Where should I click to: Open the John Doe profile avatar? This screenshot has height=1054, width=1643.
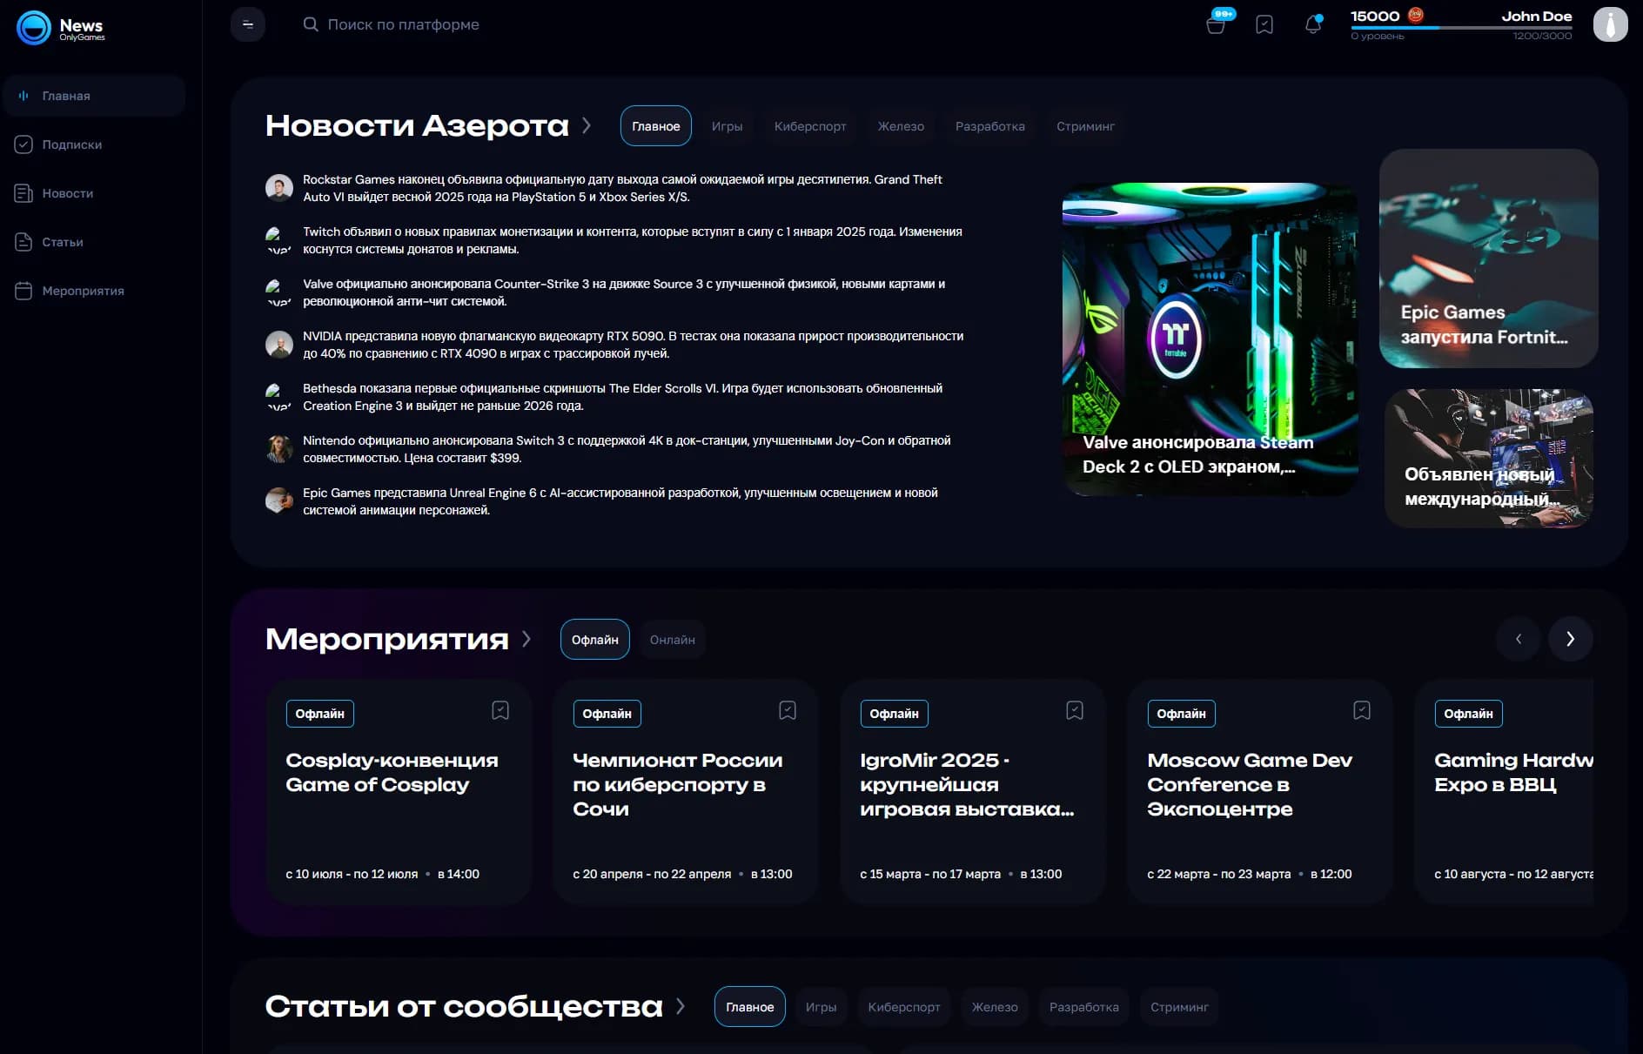[1611, 24]
